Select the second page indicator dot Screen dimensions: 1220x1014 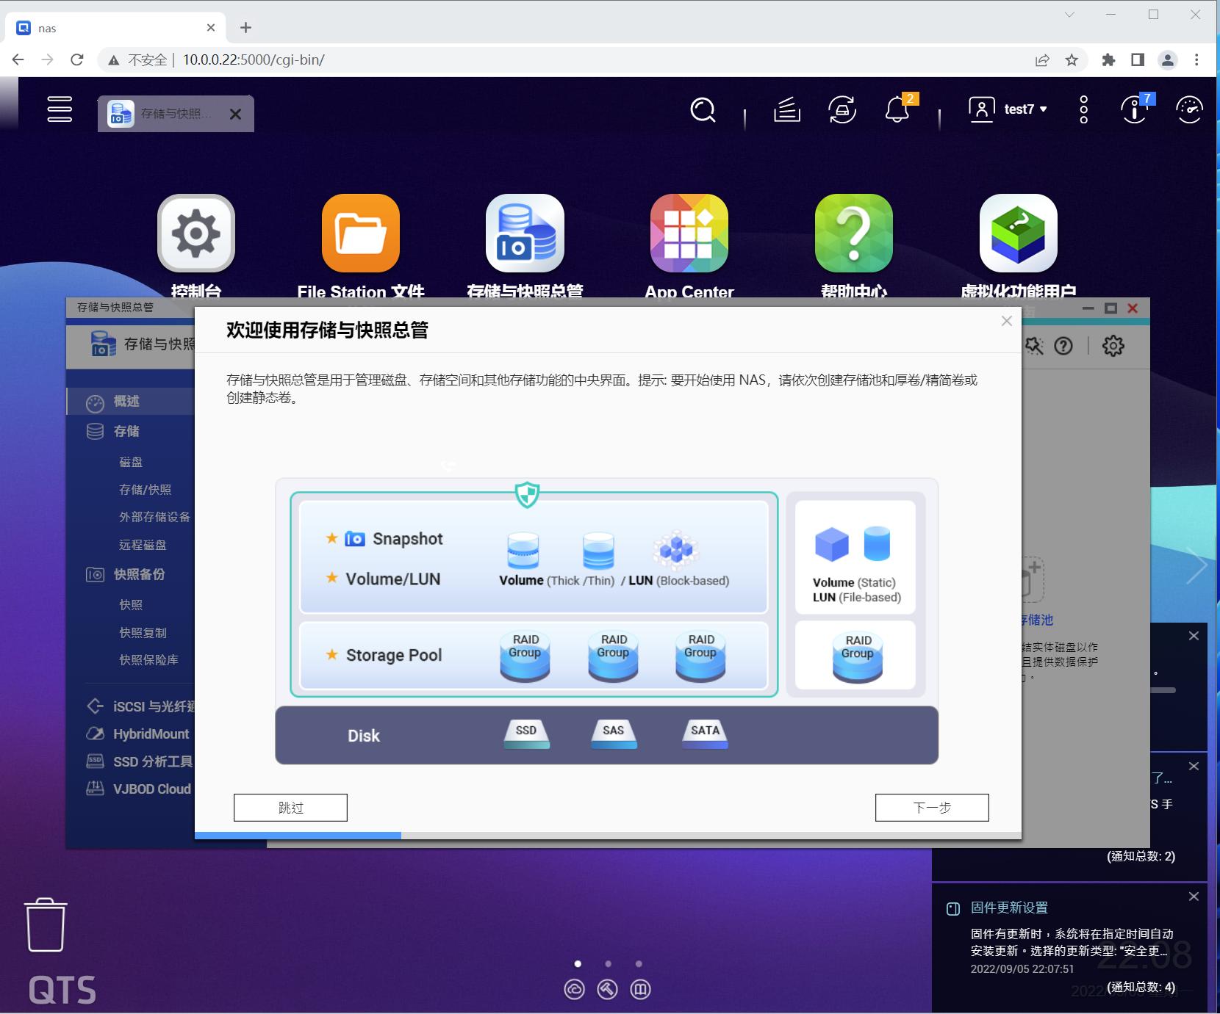[608, 963]
